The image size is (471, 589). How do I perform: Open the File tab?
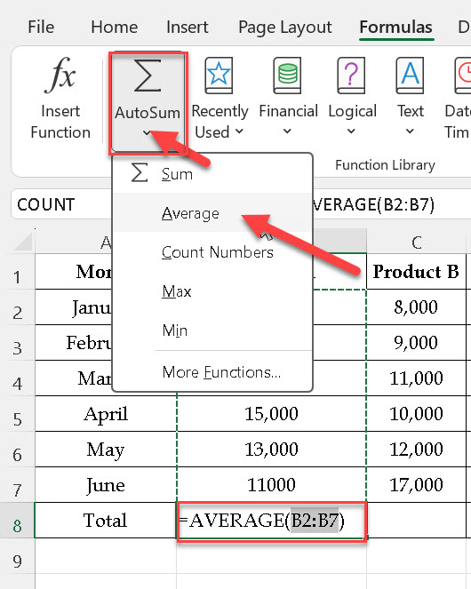pos(41,27)
